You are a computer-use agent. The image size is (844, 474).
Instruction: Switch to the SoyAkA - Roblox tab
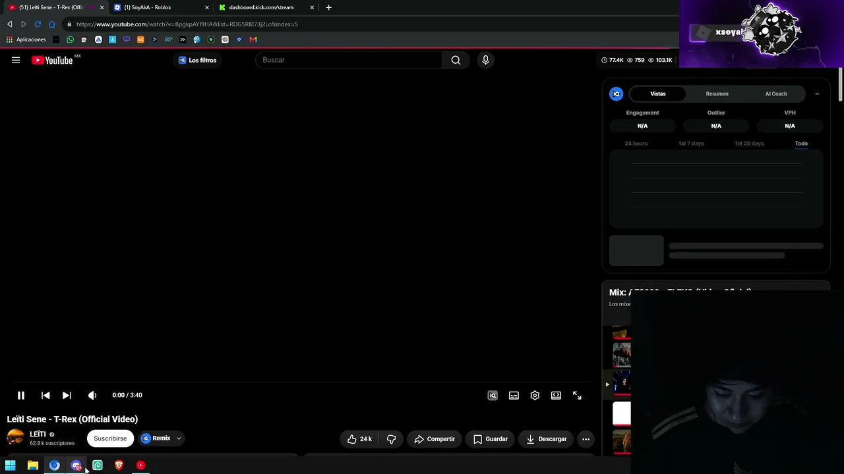pyautogui.click(x=161, y=7)
